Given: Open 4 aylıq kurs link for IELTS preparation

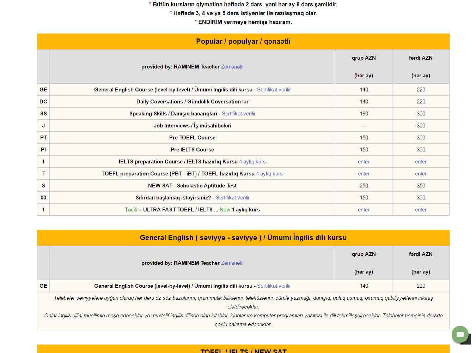Looking at the screenshot, I should [x=252, y=162].
